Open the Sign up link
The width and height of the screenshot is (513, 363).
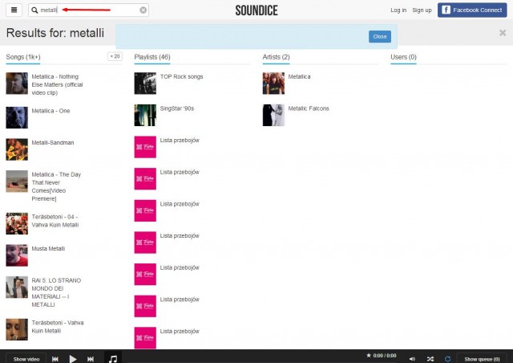pyautogui.click(x=422, y=10)
